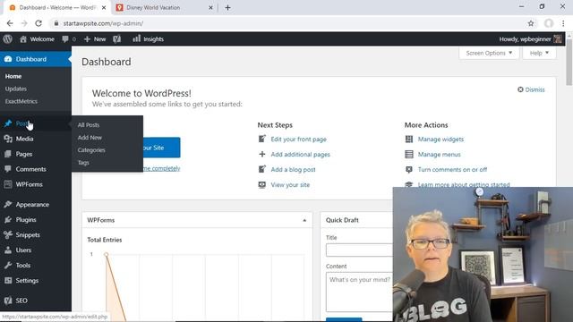This screenshot has width=573, height=322.
Task: Click the wpbeginner avatar in admin bar
Action: 558,39
